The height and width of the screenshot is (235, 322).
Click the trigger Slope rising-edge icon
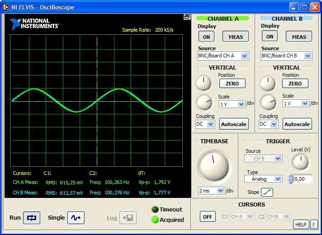(x=267, y=193)
